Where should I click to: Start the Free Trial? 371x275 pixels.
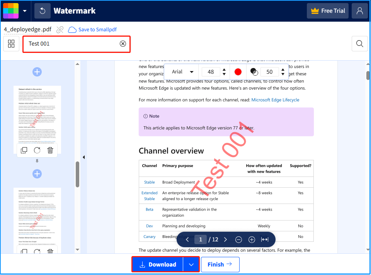click(x=327, y=11)
